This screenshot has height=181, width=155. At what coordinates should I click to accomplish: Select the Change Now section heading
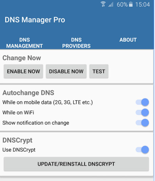(22, 58)
